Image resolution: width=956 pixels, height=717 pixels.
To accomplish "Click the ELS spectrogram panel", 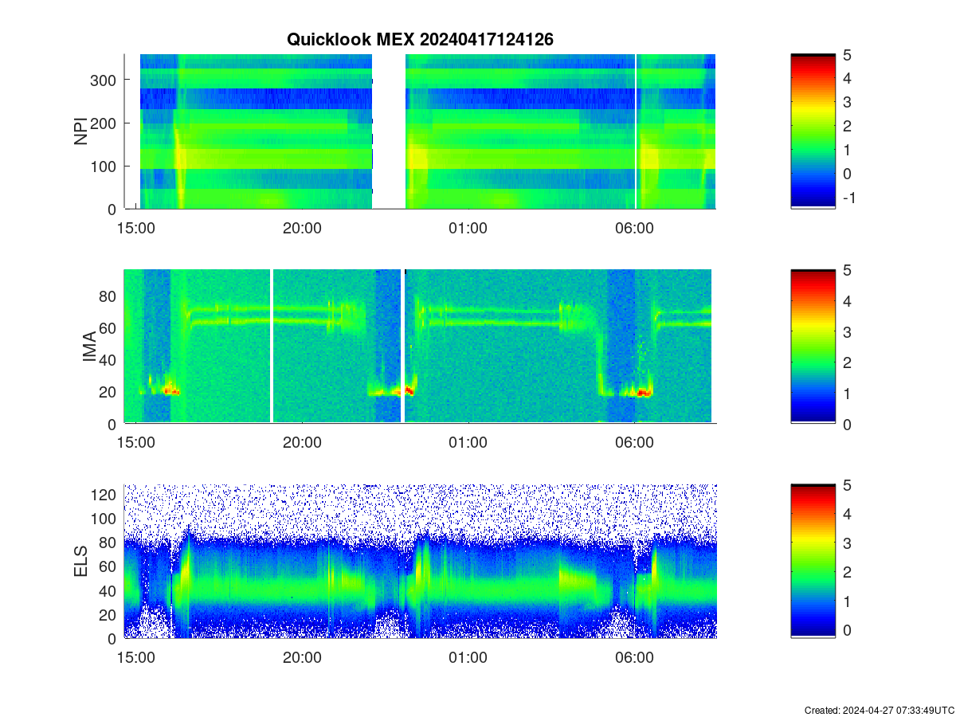I will click(x=420, y=561).
